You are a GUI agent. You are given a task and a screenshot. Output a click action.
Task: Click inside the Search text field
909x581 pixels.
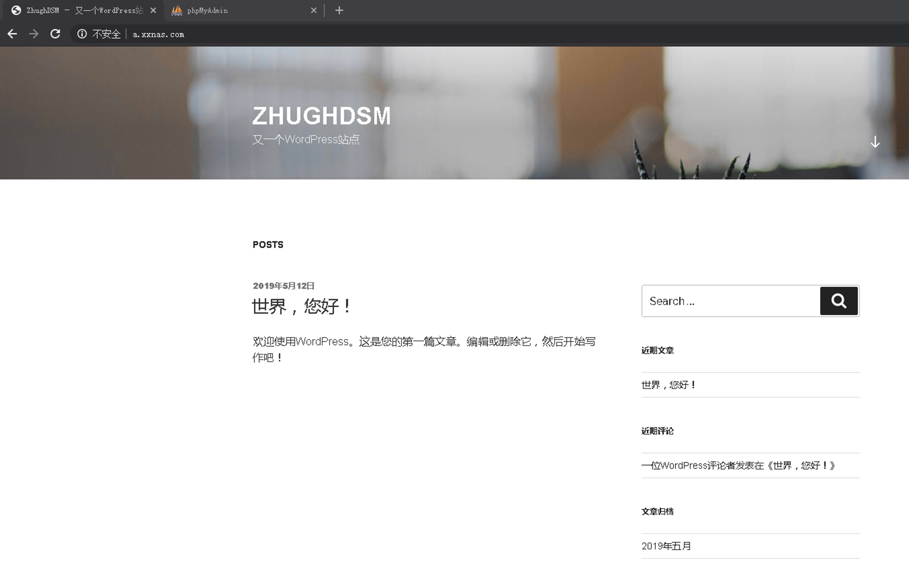pos(731,301)
